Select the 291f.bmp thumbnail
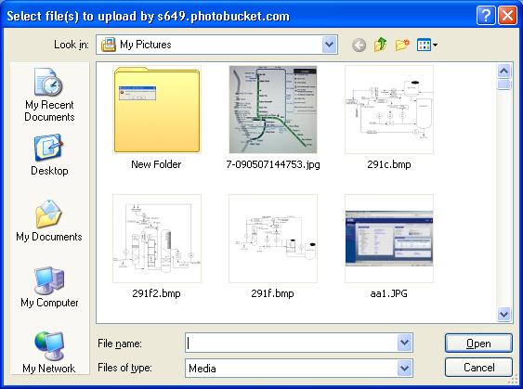This screenshot has width=523, height=389. [x=273, y=239]
